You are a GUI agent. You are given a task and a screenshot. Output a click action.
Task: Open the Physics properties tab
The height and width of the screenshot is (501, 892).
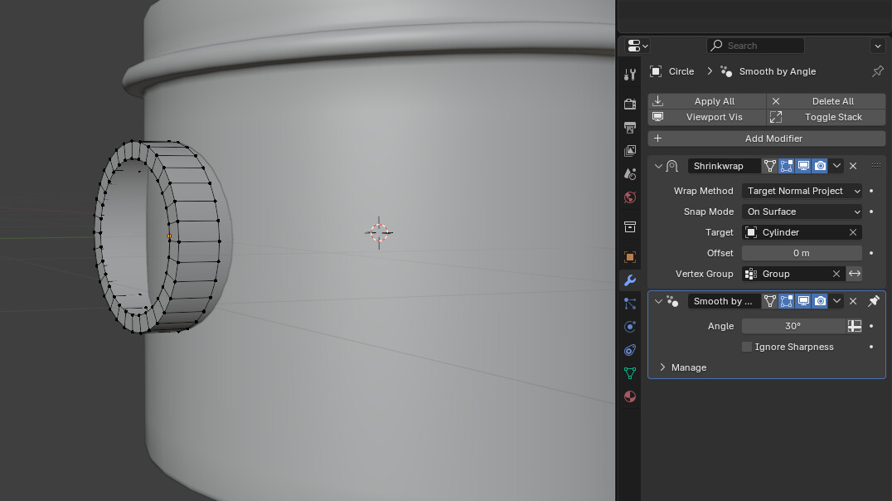(x=630, y=327)
